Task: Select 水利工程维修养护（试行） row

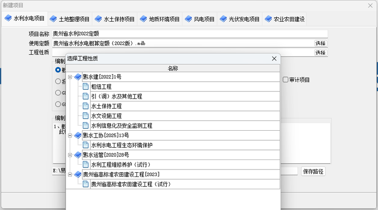Action: 185,165
